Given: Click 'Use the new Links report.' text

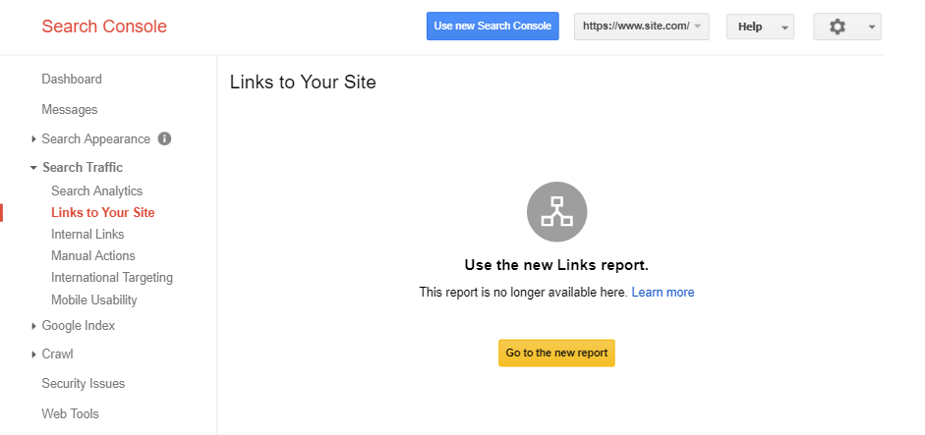Looking at the screenshot, I should (556, 265).
